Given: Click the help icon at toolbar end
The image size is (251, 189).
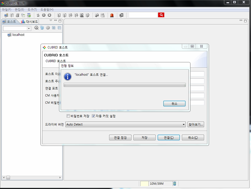Looking at the screenshot, I should [121, 15].
